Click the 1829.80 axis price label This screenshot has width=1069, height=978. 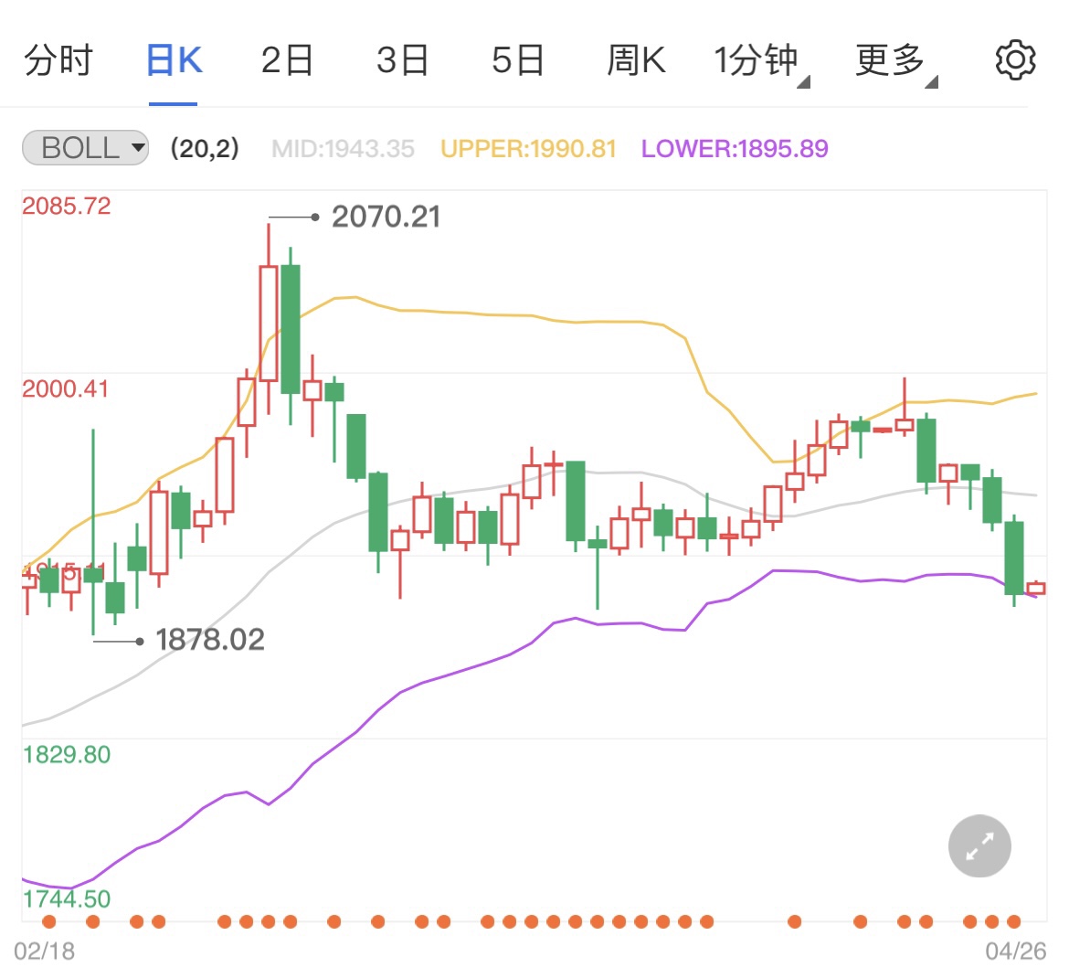(66, 755)
